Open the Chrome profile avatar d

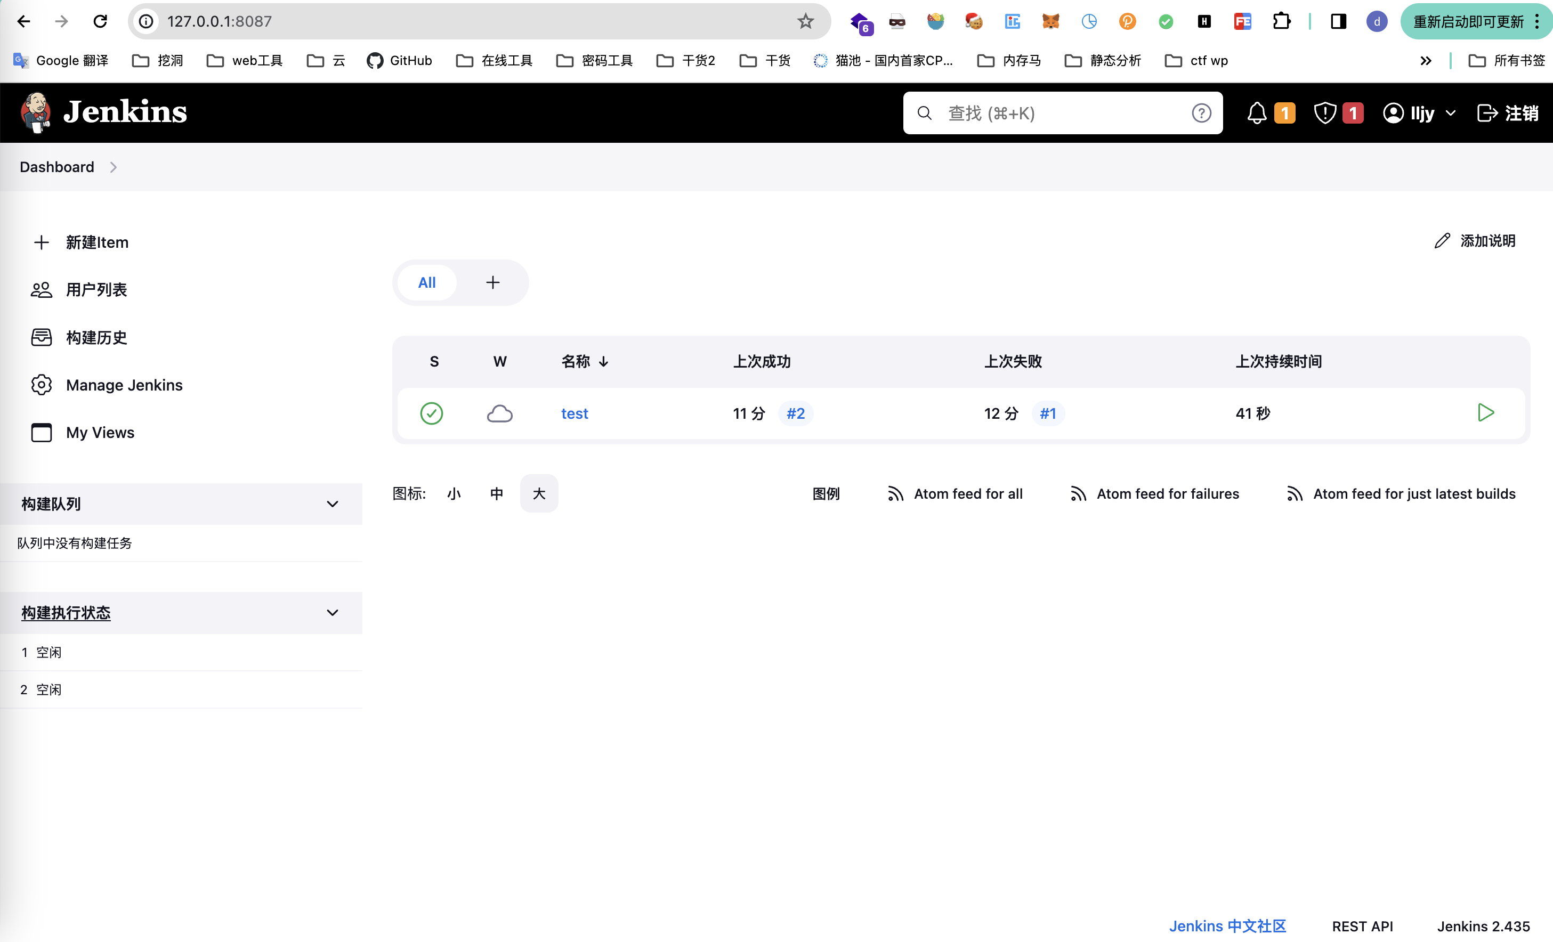pyautogui.click(x=1377, y=21)
